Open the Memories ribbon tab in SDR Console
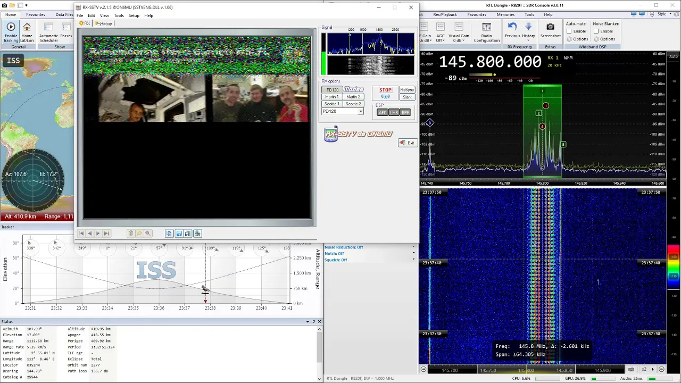 [505, 14]
